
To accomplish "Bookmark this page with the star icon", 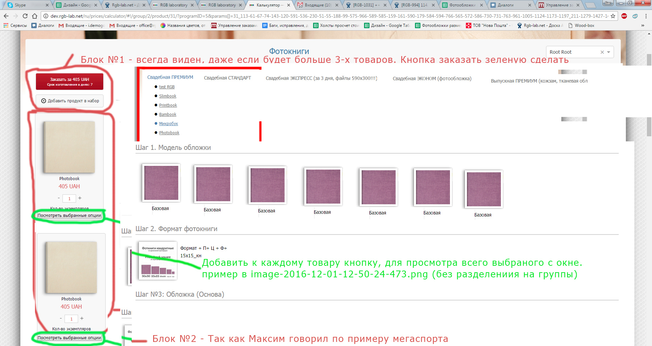I will pos(613,16).
